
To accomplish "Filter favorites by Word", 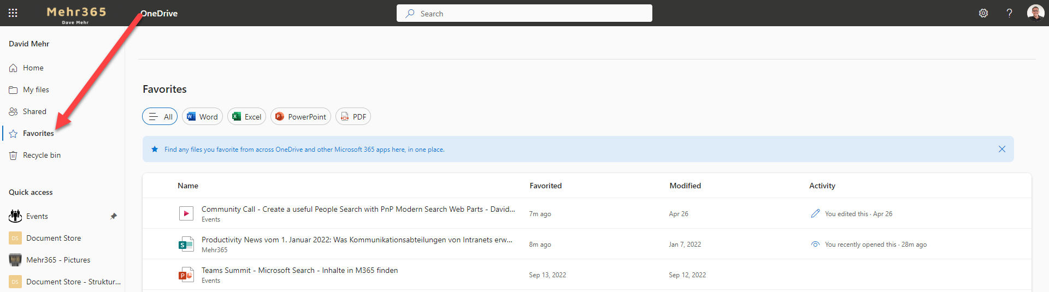I will 202,116.
